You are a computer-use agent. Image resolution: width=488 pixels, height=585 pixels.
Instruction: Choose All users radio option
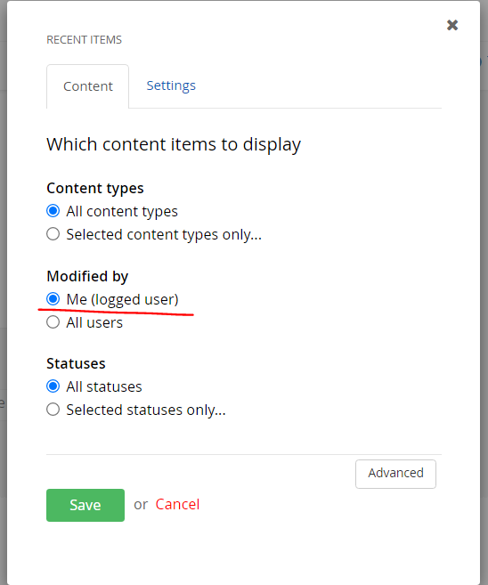coord(53,322)
